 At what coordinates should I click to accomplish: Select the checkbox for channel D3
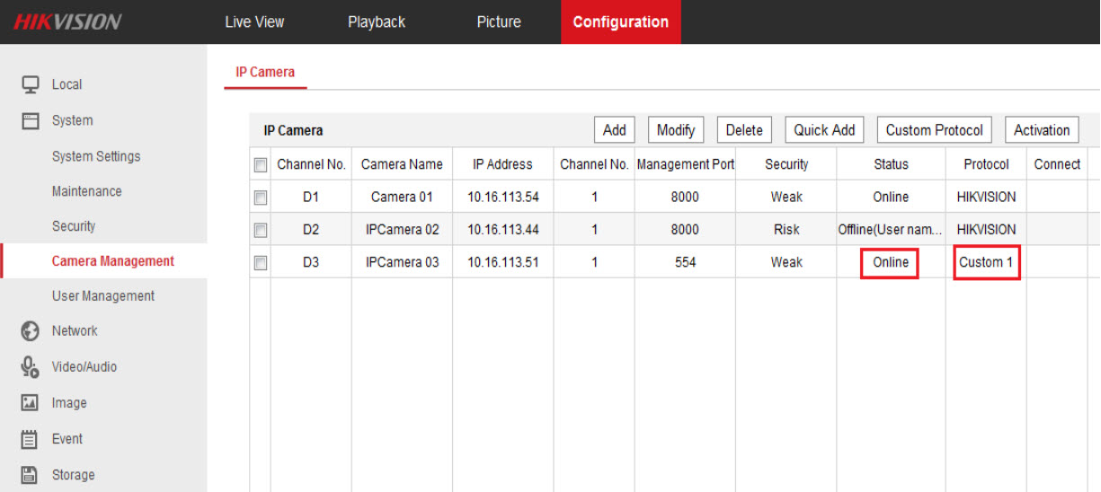point(261,263)
